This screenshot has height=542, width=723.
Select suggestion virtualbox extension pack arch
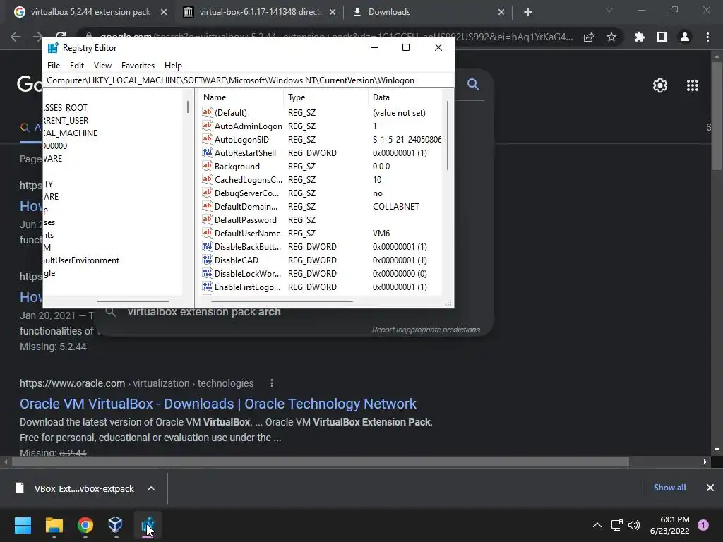pyautogui.click(x=204, y=312)
